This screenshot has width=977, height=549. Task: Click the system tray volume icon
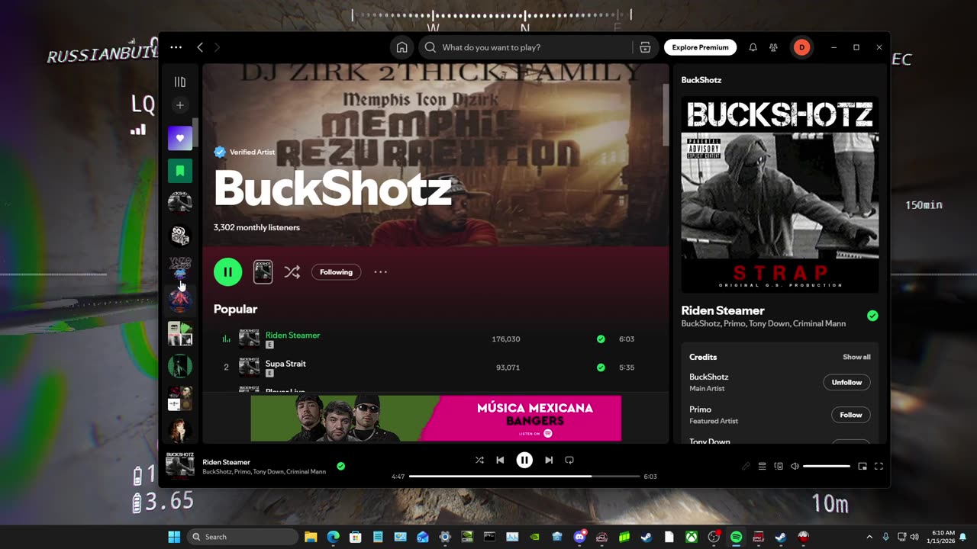click(915, 537)
